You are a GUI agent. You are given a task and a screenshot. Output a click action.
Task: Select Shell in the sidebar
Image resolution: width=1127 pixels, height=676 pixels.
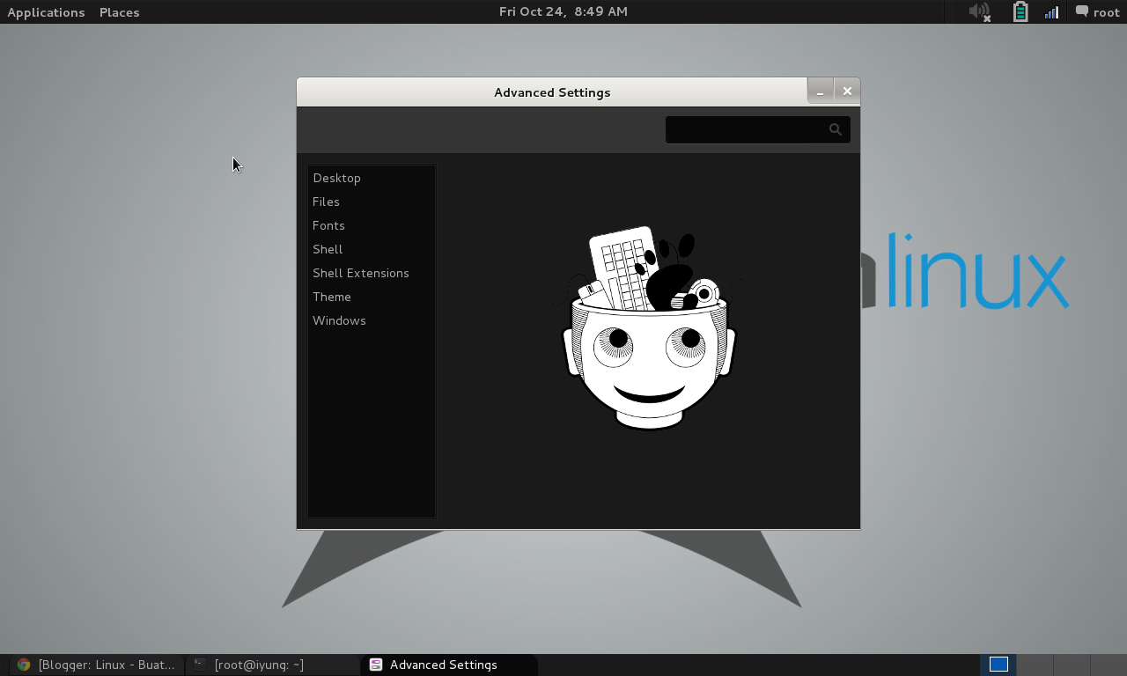point(371,249)
